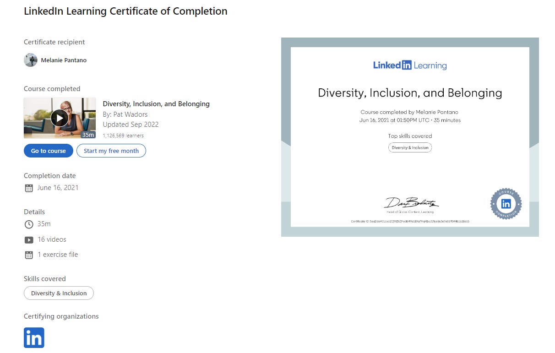Click the Updated Sep 2022 text
This screenshot has width=555, height=353.
(x=131, y=125)
